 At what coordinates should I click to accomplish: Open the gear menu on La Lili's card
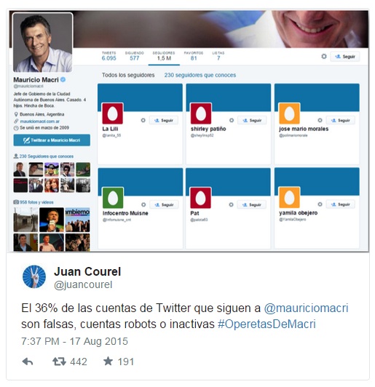click(x=143, y=120)
